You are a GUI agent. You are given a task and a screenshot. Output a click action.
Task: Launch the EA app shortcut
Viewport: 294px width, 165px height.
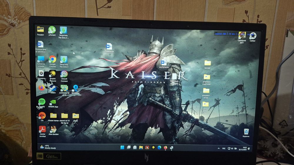pyautogui.click(x=42, y=117)
